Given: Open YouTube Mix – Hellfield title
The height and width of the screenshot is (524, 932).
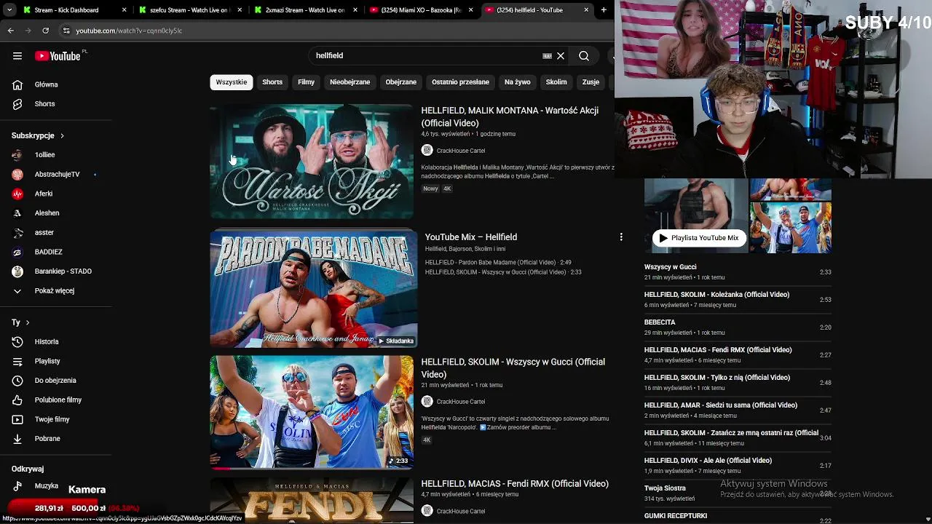Looking at the screenshot, I should coord(471,237).
